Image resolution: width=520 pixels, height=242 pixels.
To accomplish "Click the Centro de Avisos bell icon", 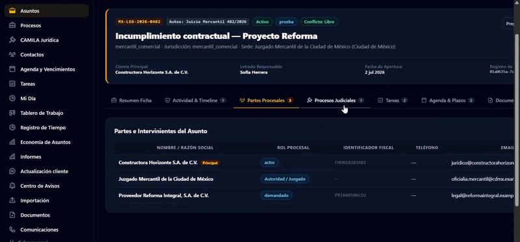I will click(x=12, y=186).
